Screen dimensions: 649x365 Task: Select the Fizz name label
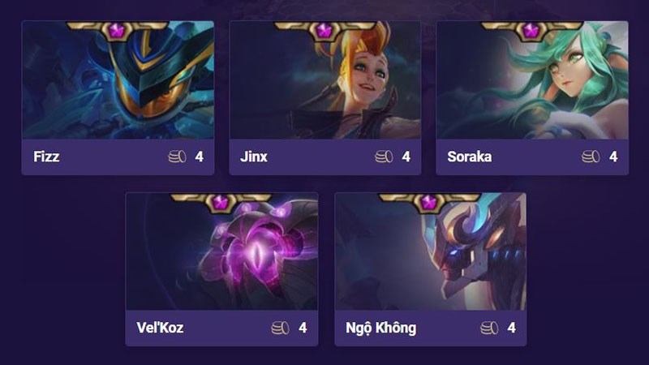click(46, 157)
